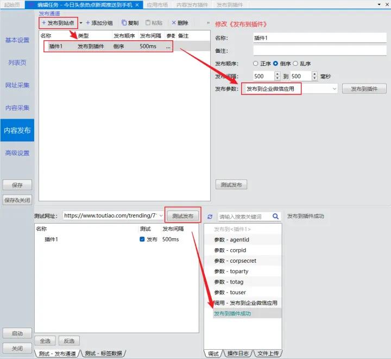Click the magnifier search icon
This screenshot has width=391, height=359.
pos(275,216)
